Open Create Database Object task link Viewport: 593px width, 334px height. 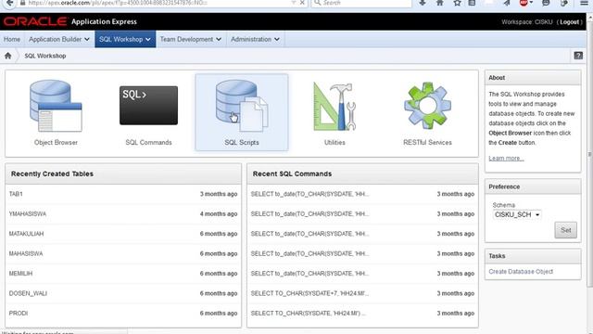(x=521, y=272)
